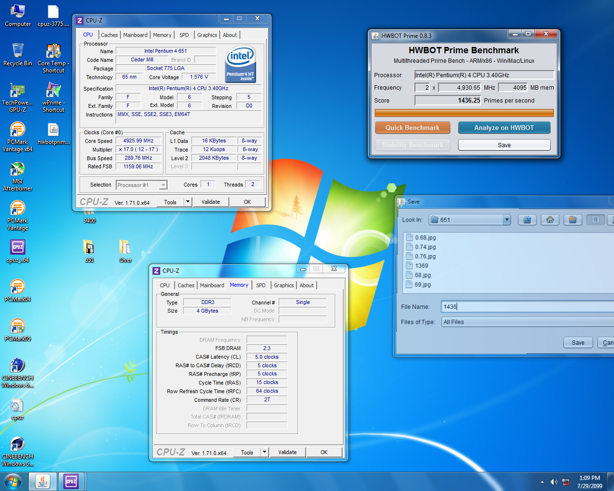Open the PCMark Vantage desktop icon
This screenshot has height=491, width=614.
point(18,215)
